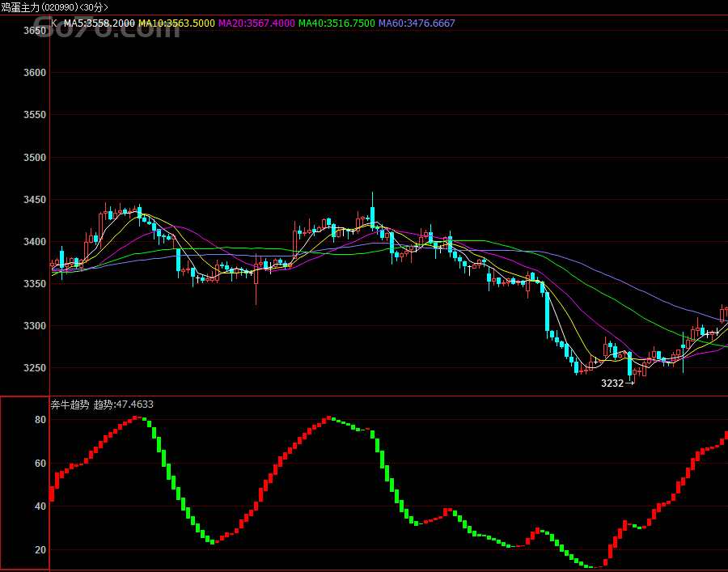Select the chart title 鸡蛋主力(020990)<30分>
Screen dimensions: 728x572
pyautogui.click(x=54, y=7)
